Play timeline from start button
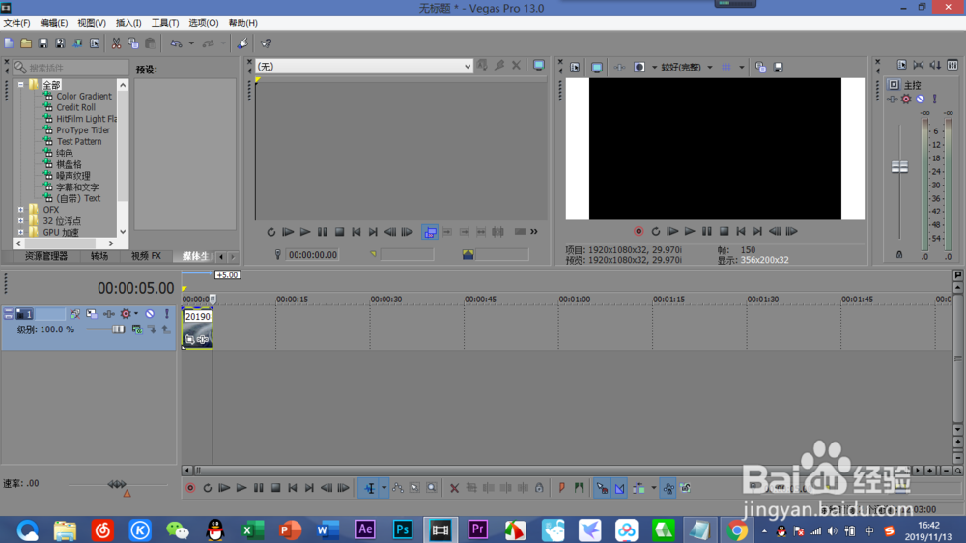 click(224, 488)
